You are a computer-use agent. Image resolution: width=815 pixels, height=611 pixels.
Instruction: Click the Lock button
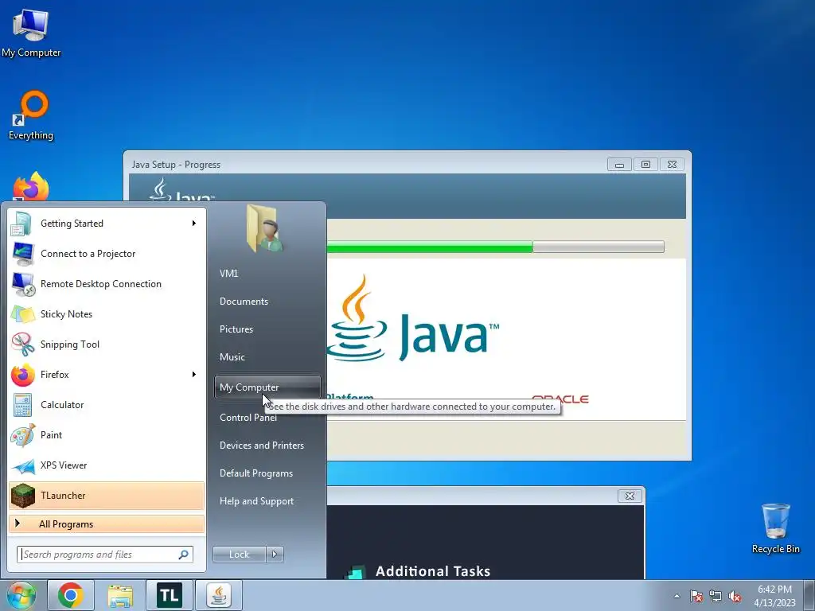tap(239, 555)
